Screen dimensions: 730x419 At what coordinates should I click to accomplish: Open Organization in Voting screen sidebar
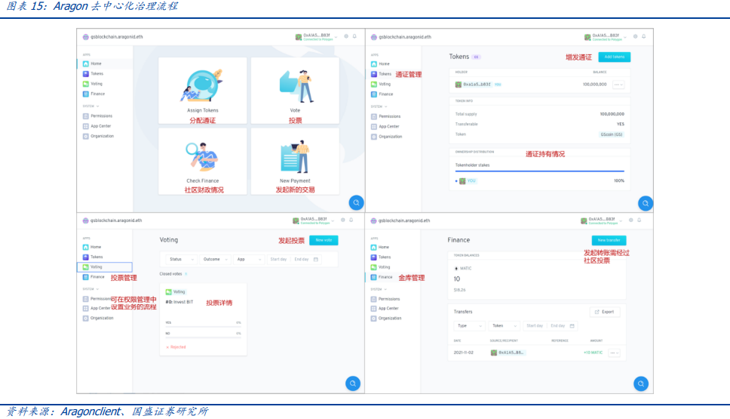point(98,319)
